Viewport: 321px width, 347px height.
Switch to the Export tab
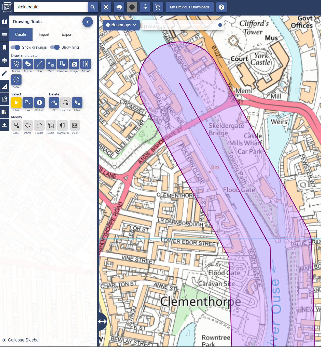[x=67, y=34]
